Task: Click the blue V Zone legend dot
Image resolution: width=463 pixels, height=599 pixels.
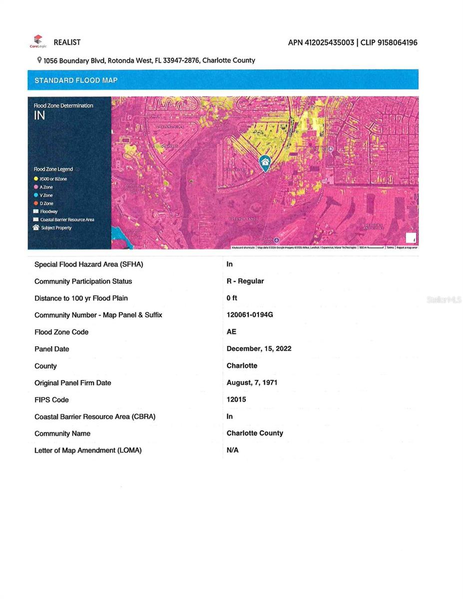Action: pos(36,195)
